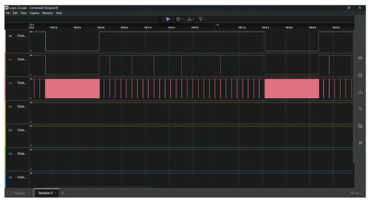Open the 100 ms zoom level selector
372x202 pixels.
[356, 193]
